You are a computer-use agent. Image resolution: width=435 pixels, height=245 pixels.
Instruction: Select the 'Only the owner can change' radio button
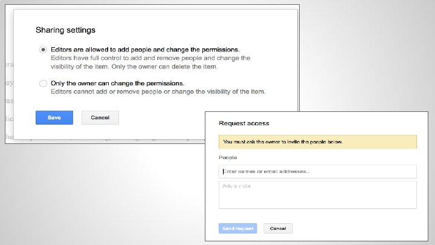(42, 83)
